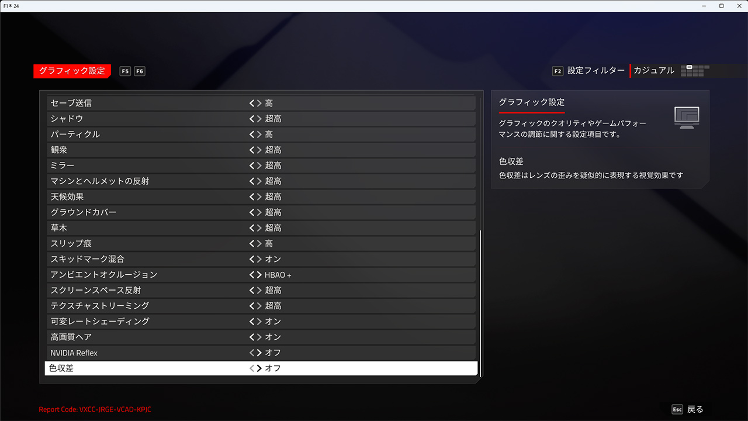Click the left arrow on the 天候効果 row
Screen dimensions: 748x421
tap(252, 196)
